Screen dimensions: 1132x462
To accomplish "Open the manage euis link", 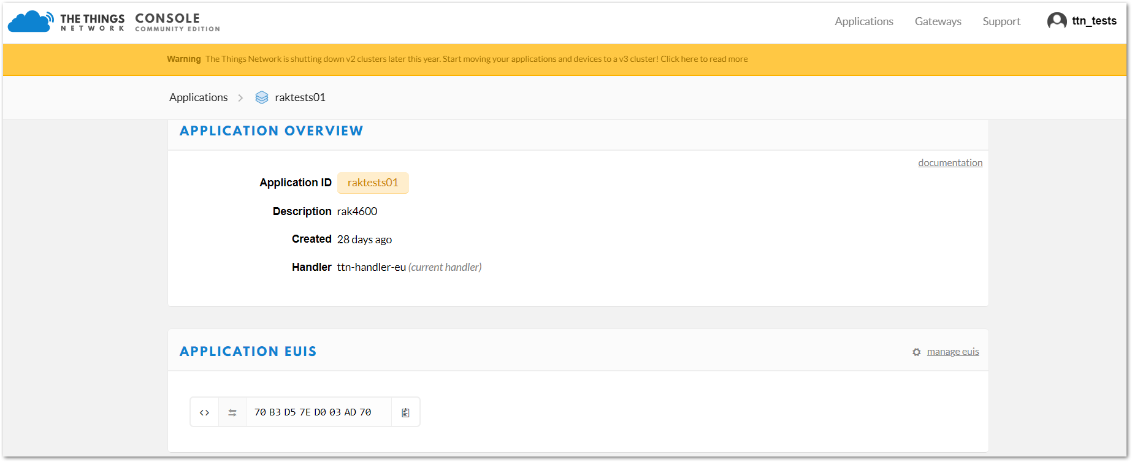I will point(953,352).
